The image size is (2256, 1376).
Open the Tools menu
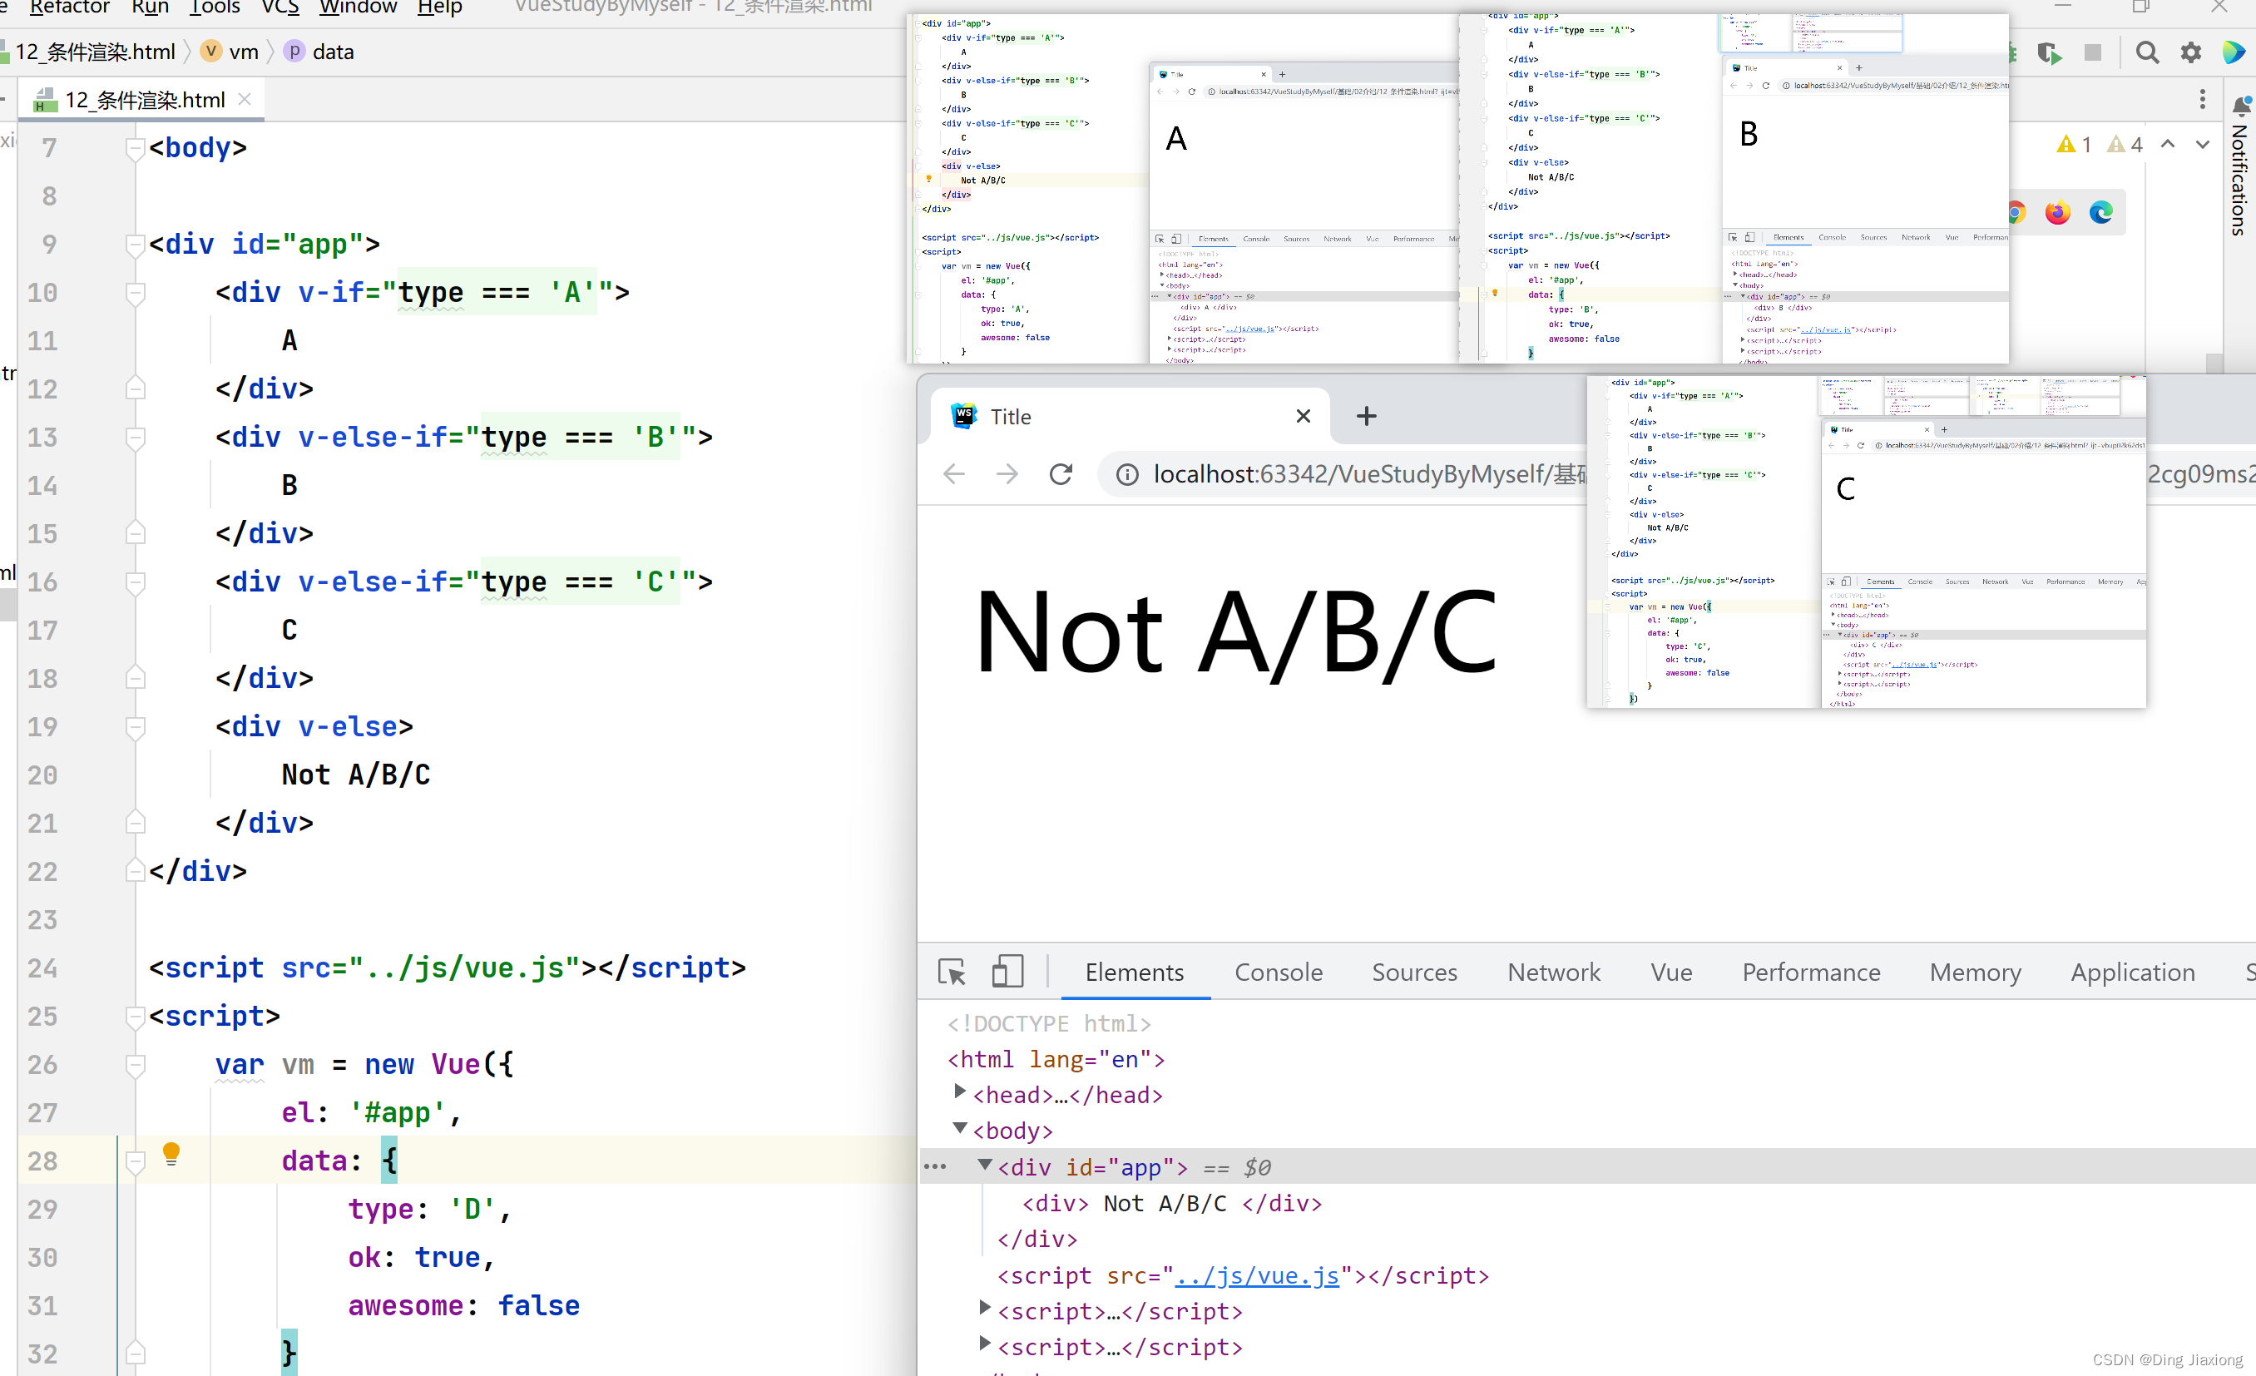click(x=215, y=7)
